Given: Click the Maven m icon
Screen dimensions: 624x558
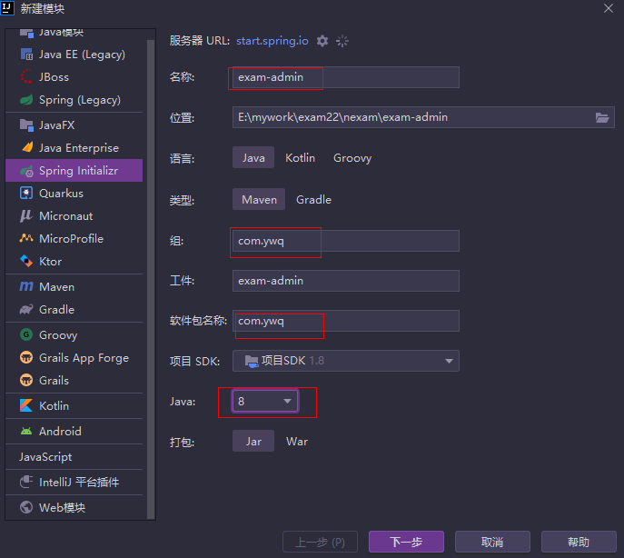Looking at the screenshot, I should coord(26,287).
